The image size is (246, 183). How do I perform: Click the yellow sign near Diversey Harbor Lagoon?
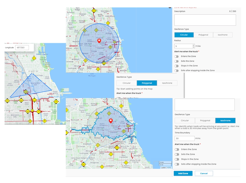(x=34, y=58)
